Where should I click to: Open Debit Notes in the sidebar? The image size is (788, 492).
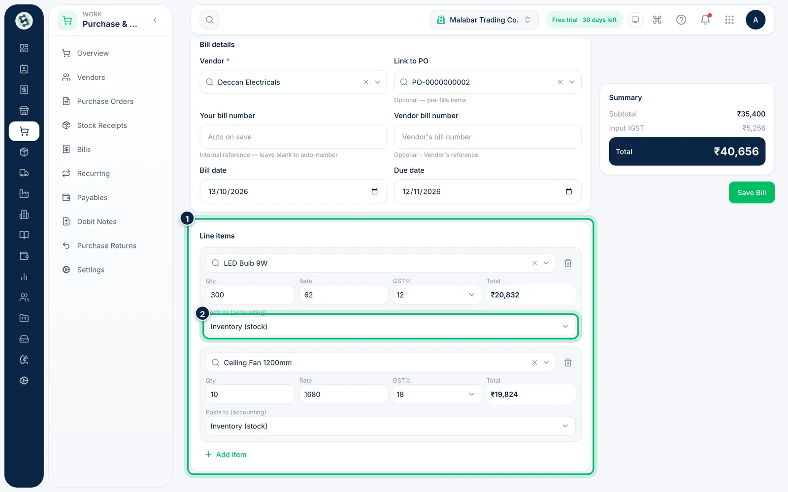pos(97,221)
